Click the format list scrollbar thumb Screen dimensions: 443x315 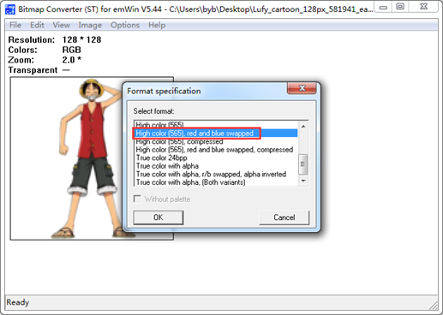click(x=303, y=164)
